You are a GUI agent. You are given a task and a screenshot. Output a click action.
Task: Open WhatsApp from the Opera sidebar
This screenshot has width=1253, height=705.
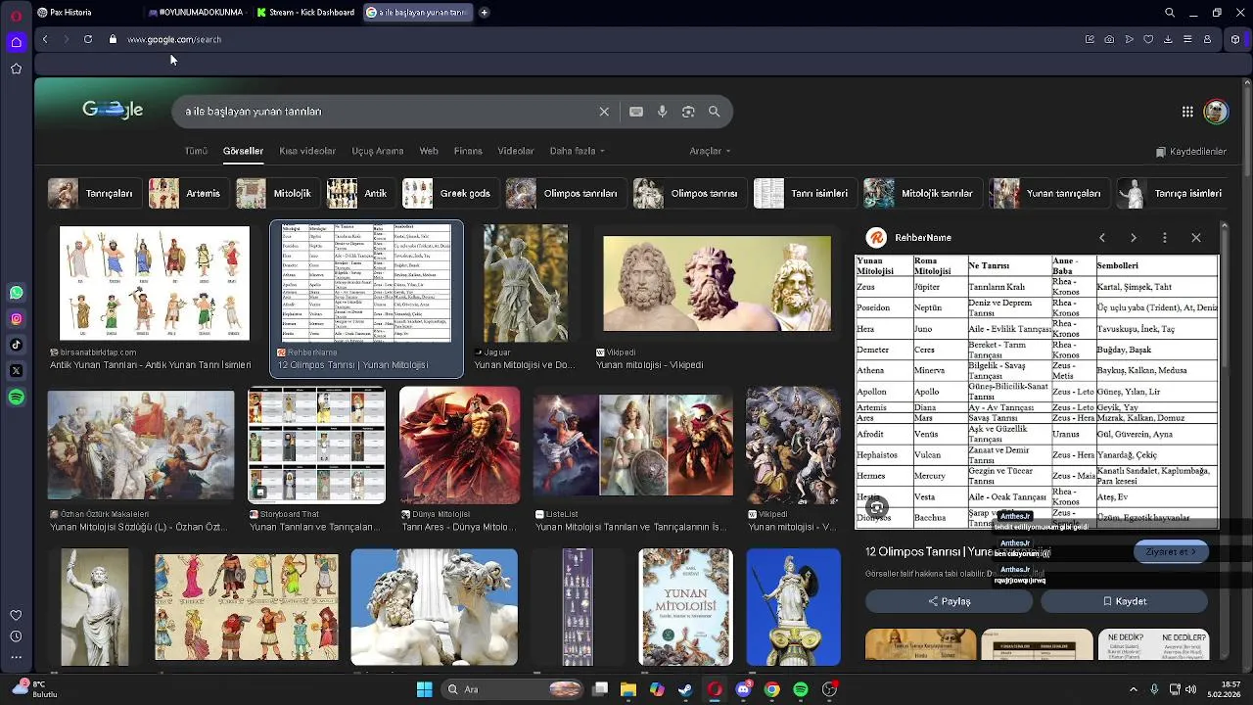16,293
